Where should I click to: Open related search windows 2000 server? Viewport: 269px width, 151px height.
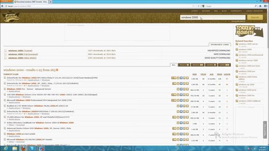248,44
